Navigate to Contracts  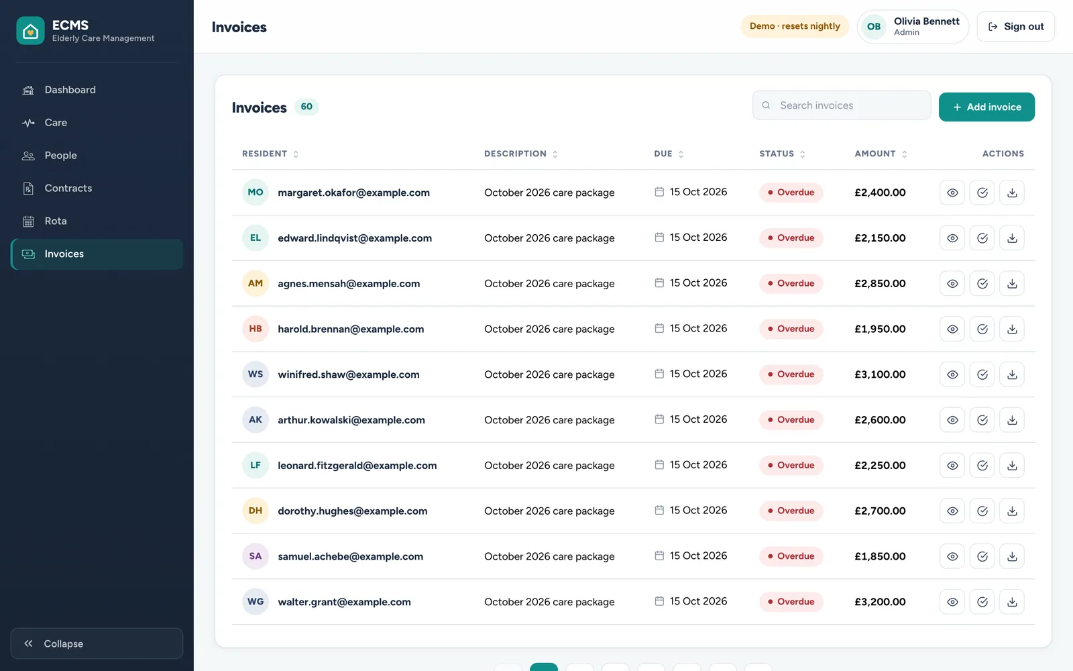click(x=97, y=189)
